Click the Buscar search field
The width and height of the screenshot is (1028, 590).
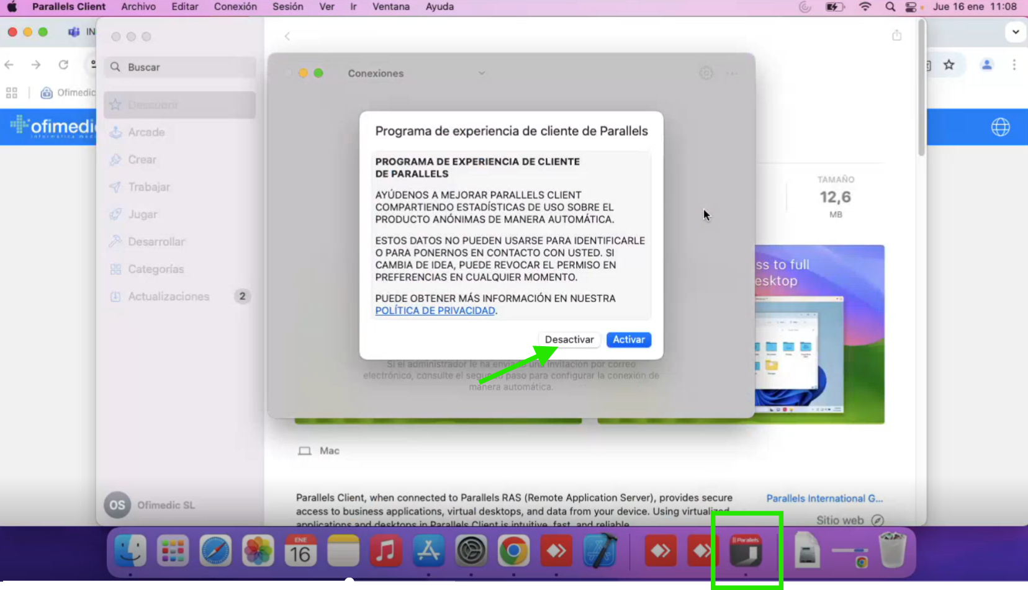[x=180, y=67]
